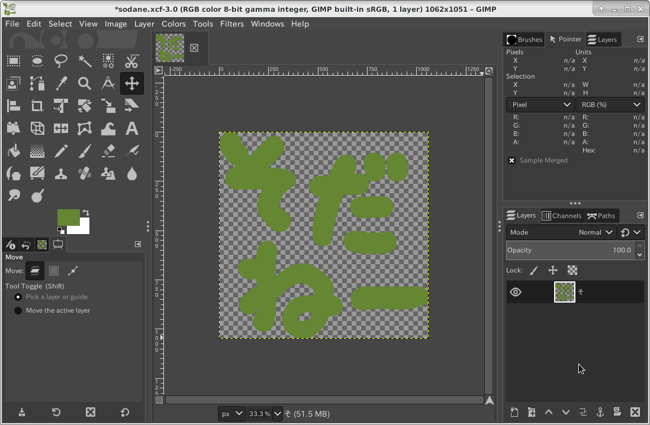
Task: Select the Text tool
Action: [132, 128]
